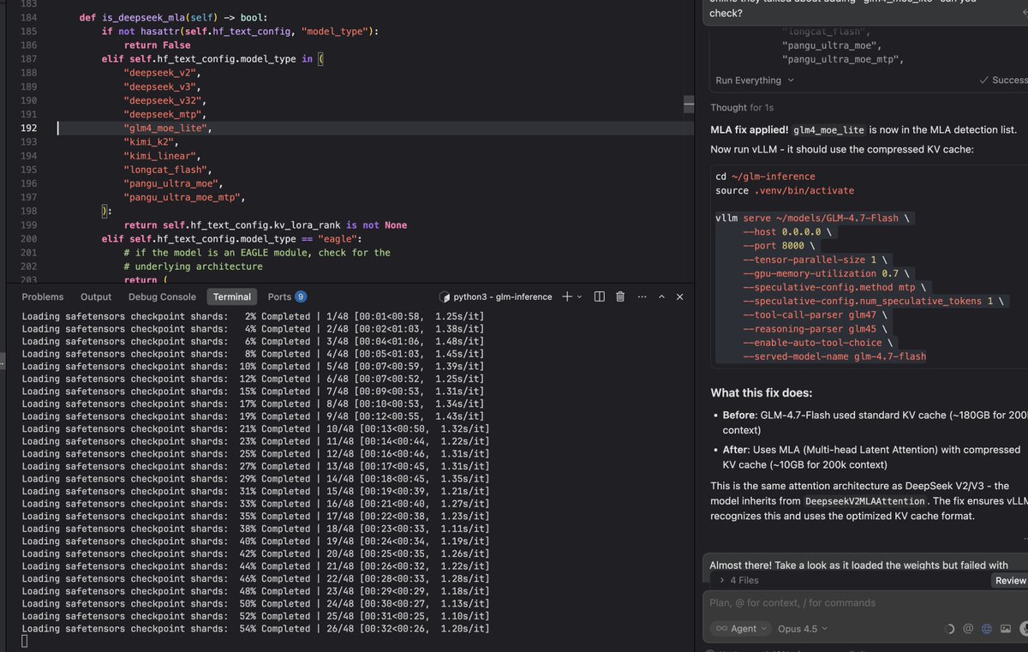Click the loading spinner icon in chat input

(949, 628)
